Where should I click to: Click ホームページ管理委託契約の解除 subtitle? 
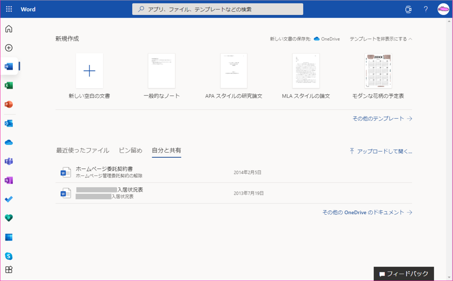tap(109, 176)
